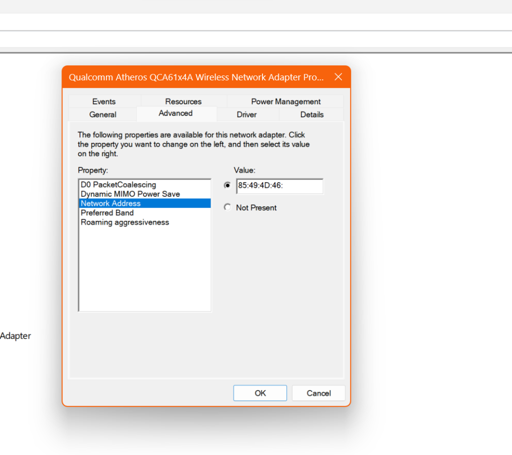Confirm changes with the OK button
Viewport: 512px width, 455px height.
260,393
